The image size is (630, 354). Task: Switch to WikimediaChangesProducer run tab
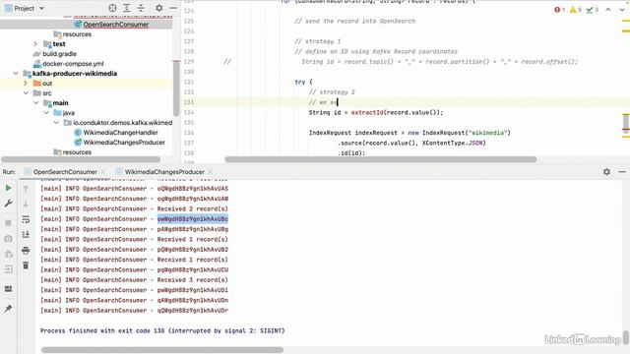click(164, 172)
